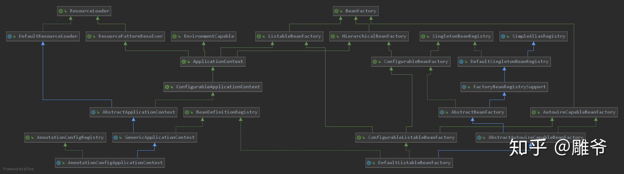This screenshot has height=174, width=624.
Task: Select the AnnotationConfigRegistry label text
Action: (70, 138)
